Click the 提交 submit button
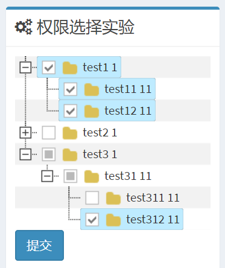The height and width of the screenshot is (268, 225). tap(39, 245)
